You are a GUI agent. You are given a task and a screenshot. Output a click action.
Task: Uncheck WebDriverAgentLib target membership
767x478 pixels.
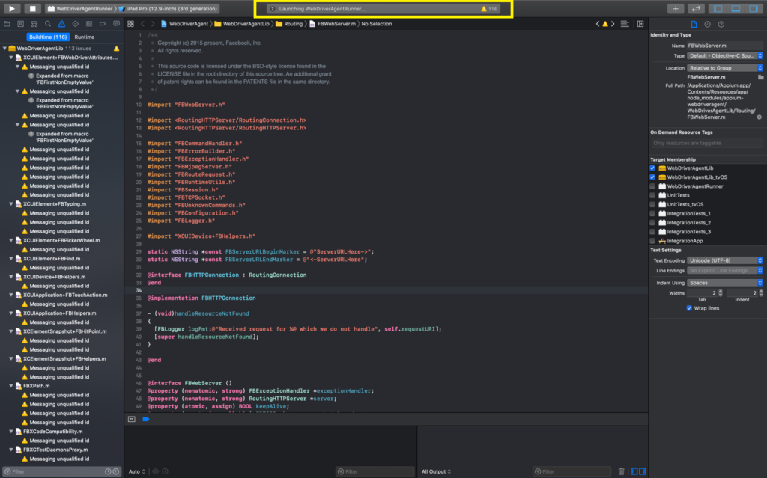pos(652,168)
